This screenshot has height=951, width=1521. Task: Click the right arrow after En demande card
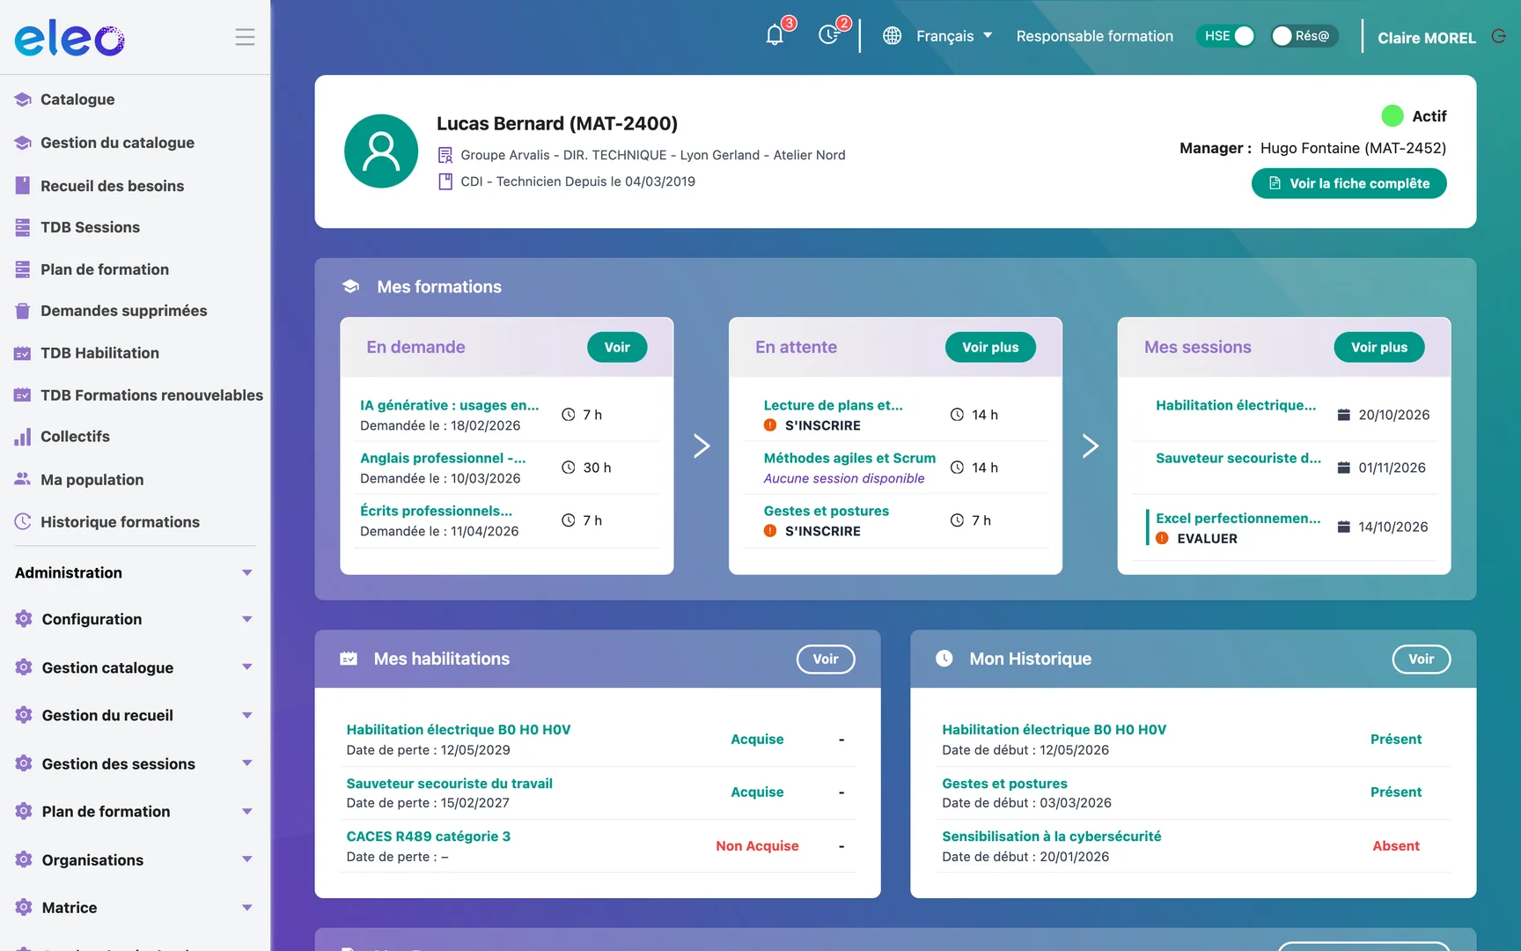pos(702,446)
